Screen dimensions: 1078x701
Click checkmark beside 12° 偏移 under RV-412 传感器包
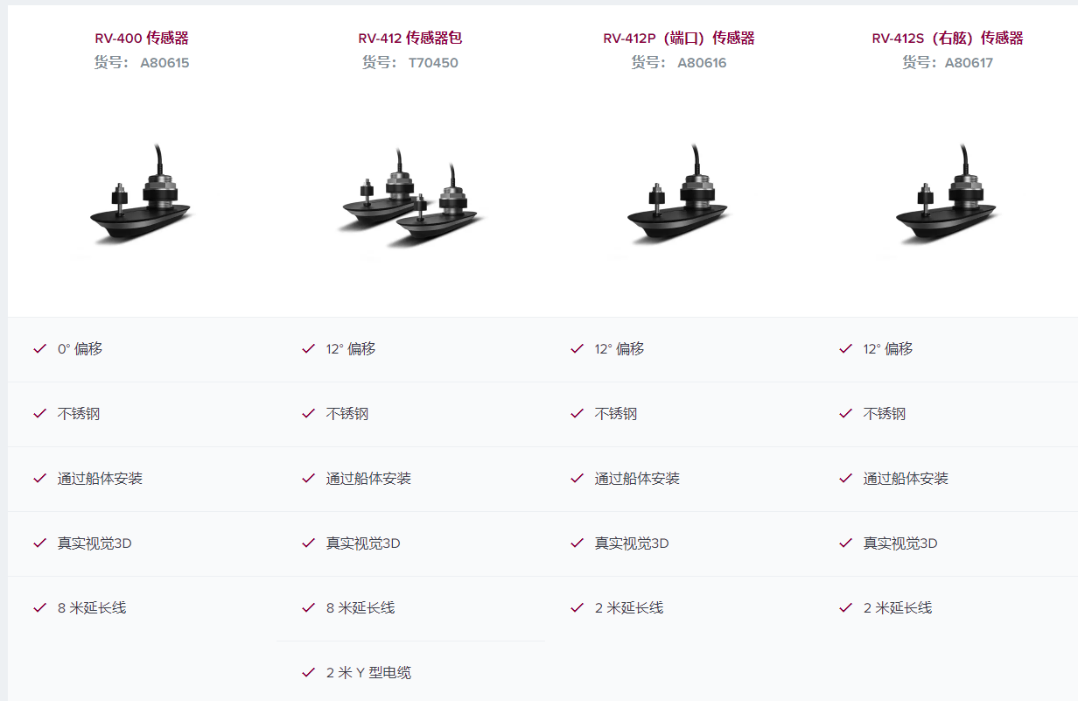tap(308, 348)
